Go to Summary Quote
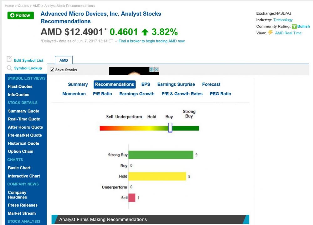This screenshot has height=225, width=313. pyautogui.click(x=23, y=111)
